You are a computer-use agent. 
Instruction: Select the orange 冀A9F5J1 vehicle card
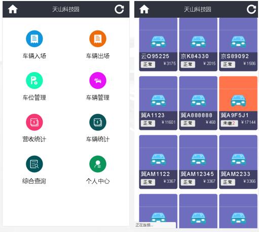[x=238, y=103]
